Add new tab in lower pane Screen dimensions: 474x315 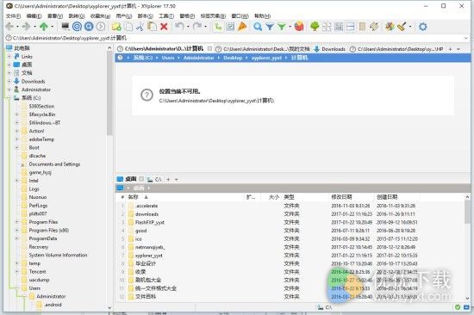(x=168, y=179)
